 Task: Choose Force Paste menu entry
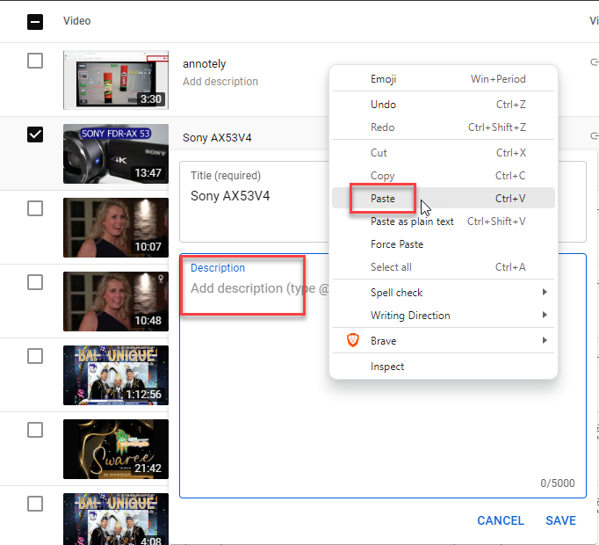(x=444, y=244)
